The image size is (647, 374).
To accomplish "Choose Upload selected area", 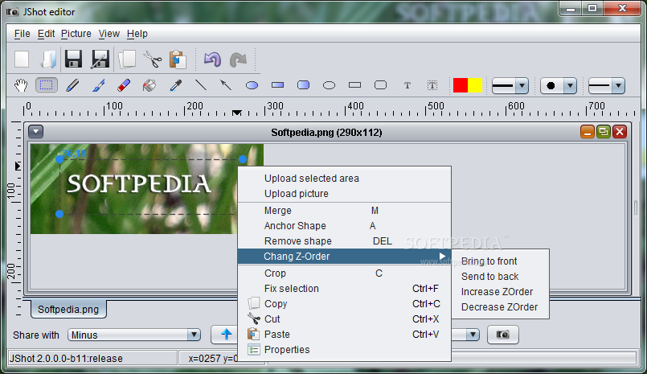I will coord(345,179).
